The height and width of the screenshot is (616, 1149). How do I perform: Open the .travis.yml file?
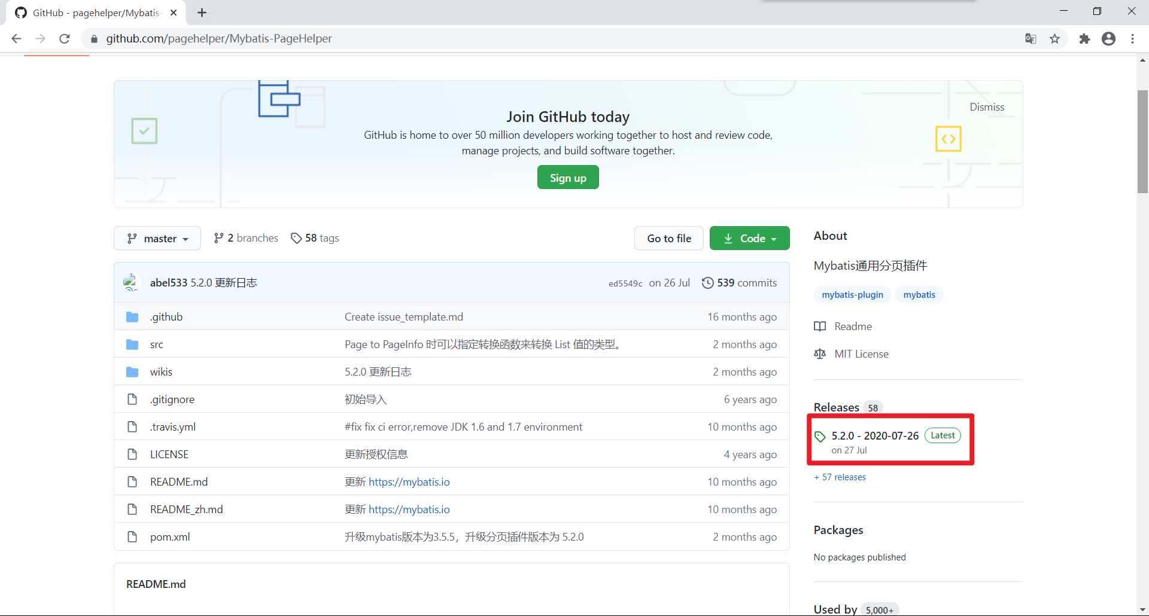tap(173, 427)
